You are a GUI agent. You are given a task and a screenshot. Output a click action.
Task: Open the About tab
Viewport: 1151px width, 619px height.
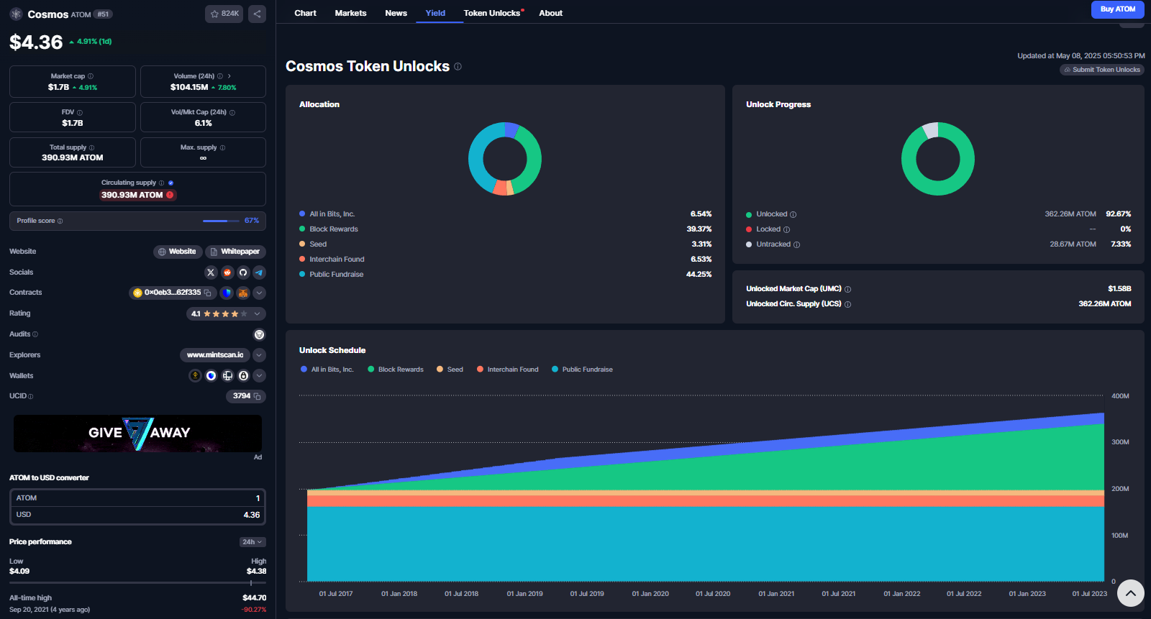pyautogui.click(x=551, y=13)
